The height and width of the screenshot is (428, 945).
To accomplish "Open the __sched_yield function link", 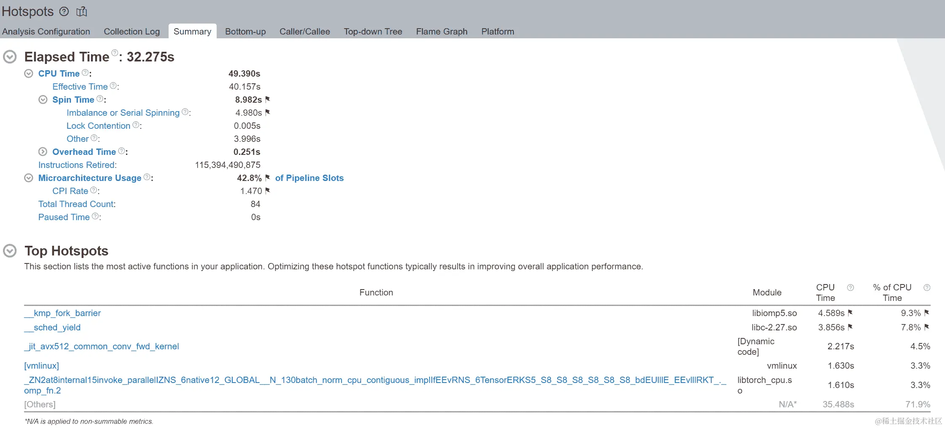I will 52,327.
